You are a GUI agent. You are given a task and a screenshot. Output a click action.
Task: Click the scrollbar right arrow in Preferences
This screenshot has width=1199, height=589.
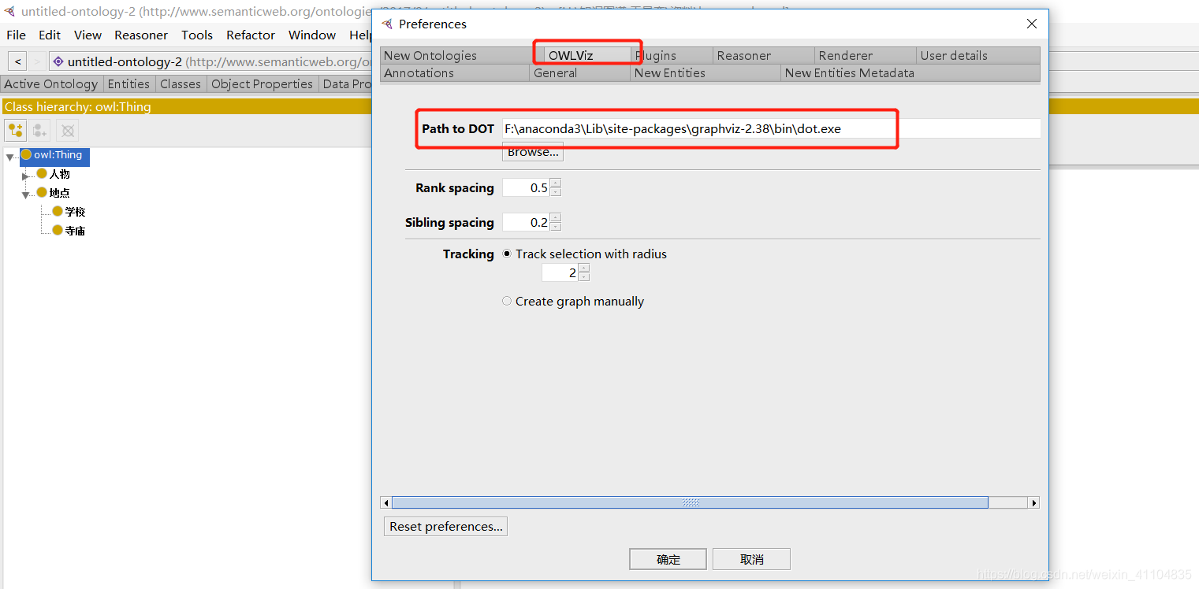(x=1033, y=502)
